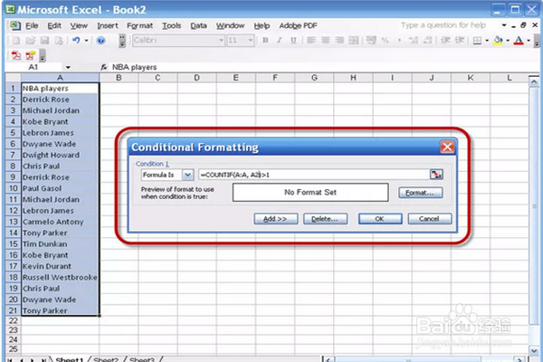Screen dimensions: 543x362
Task: Click cell 'Paul Gasol'
Action: tap(60, 188)
